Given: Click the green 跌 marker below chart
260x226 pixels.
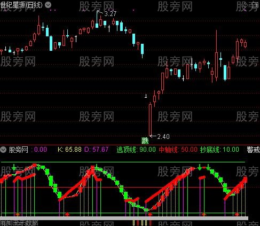Looking at the screenshot, I should pos(145,141).
